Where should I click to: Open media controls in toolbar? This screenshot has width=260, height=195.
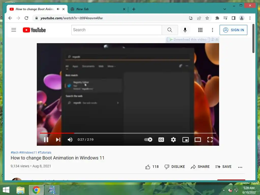(x=225, y=18)
